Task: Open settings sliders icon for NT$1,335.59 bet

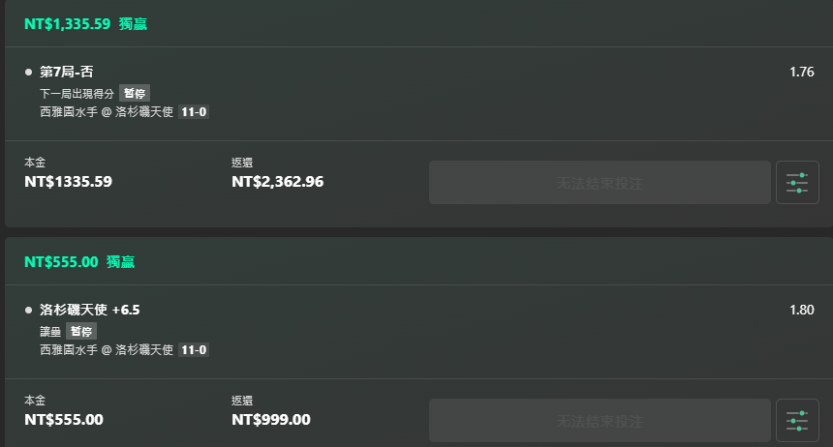Action: pyautogui.click(x=797, y=183)
